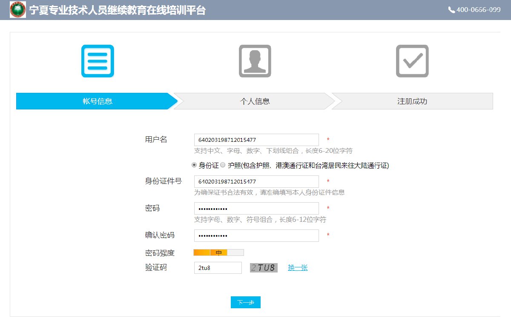Choose the 护照 radio option
511x324 pixels.
(x=223, y=165)
